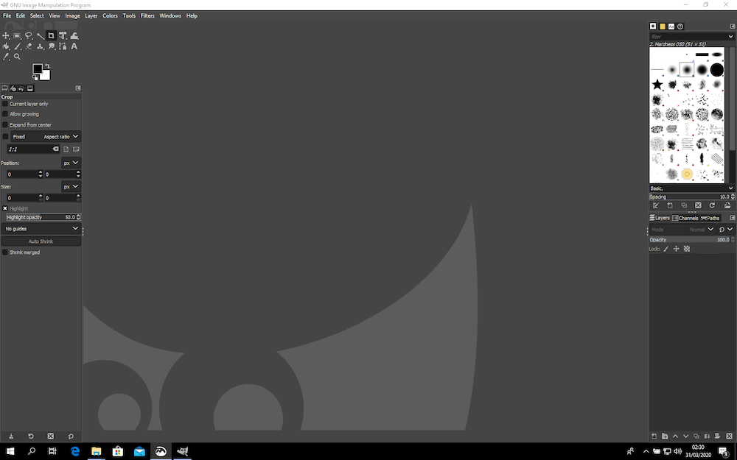Enable the Current layer only checkbox
Image resolution: width=737 pixels, height=460 pixels.
tap(5, 104)
